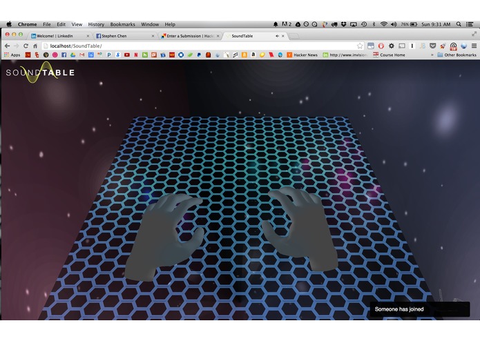The width and height of the screenshot is (480, 341).
Task: Open the Pocket extension icon
Action: (432, 46)
